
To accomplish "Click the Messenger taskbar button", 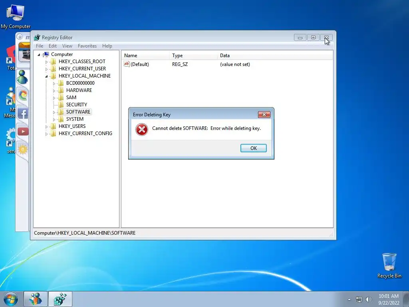I will point(36,299).
